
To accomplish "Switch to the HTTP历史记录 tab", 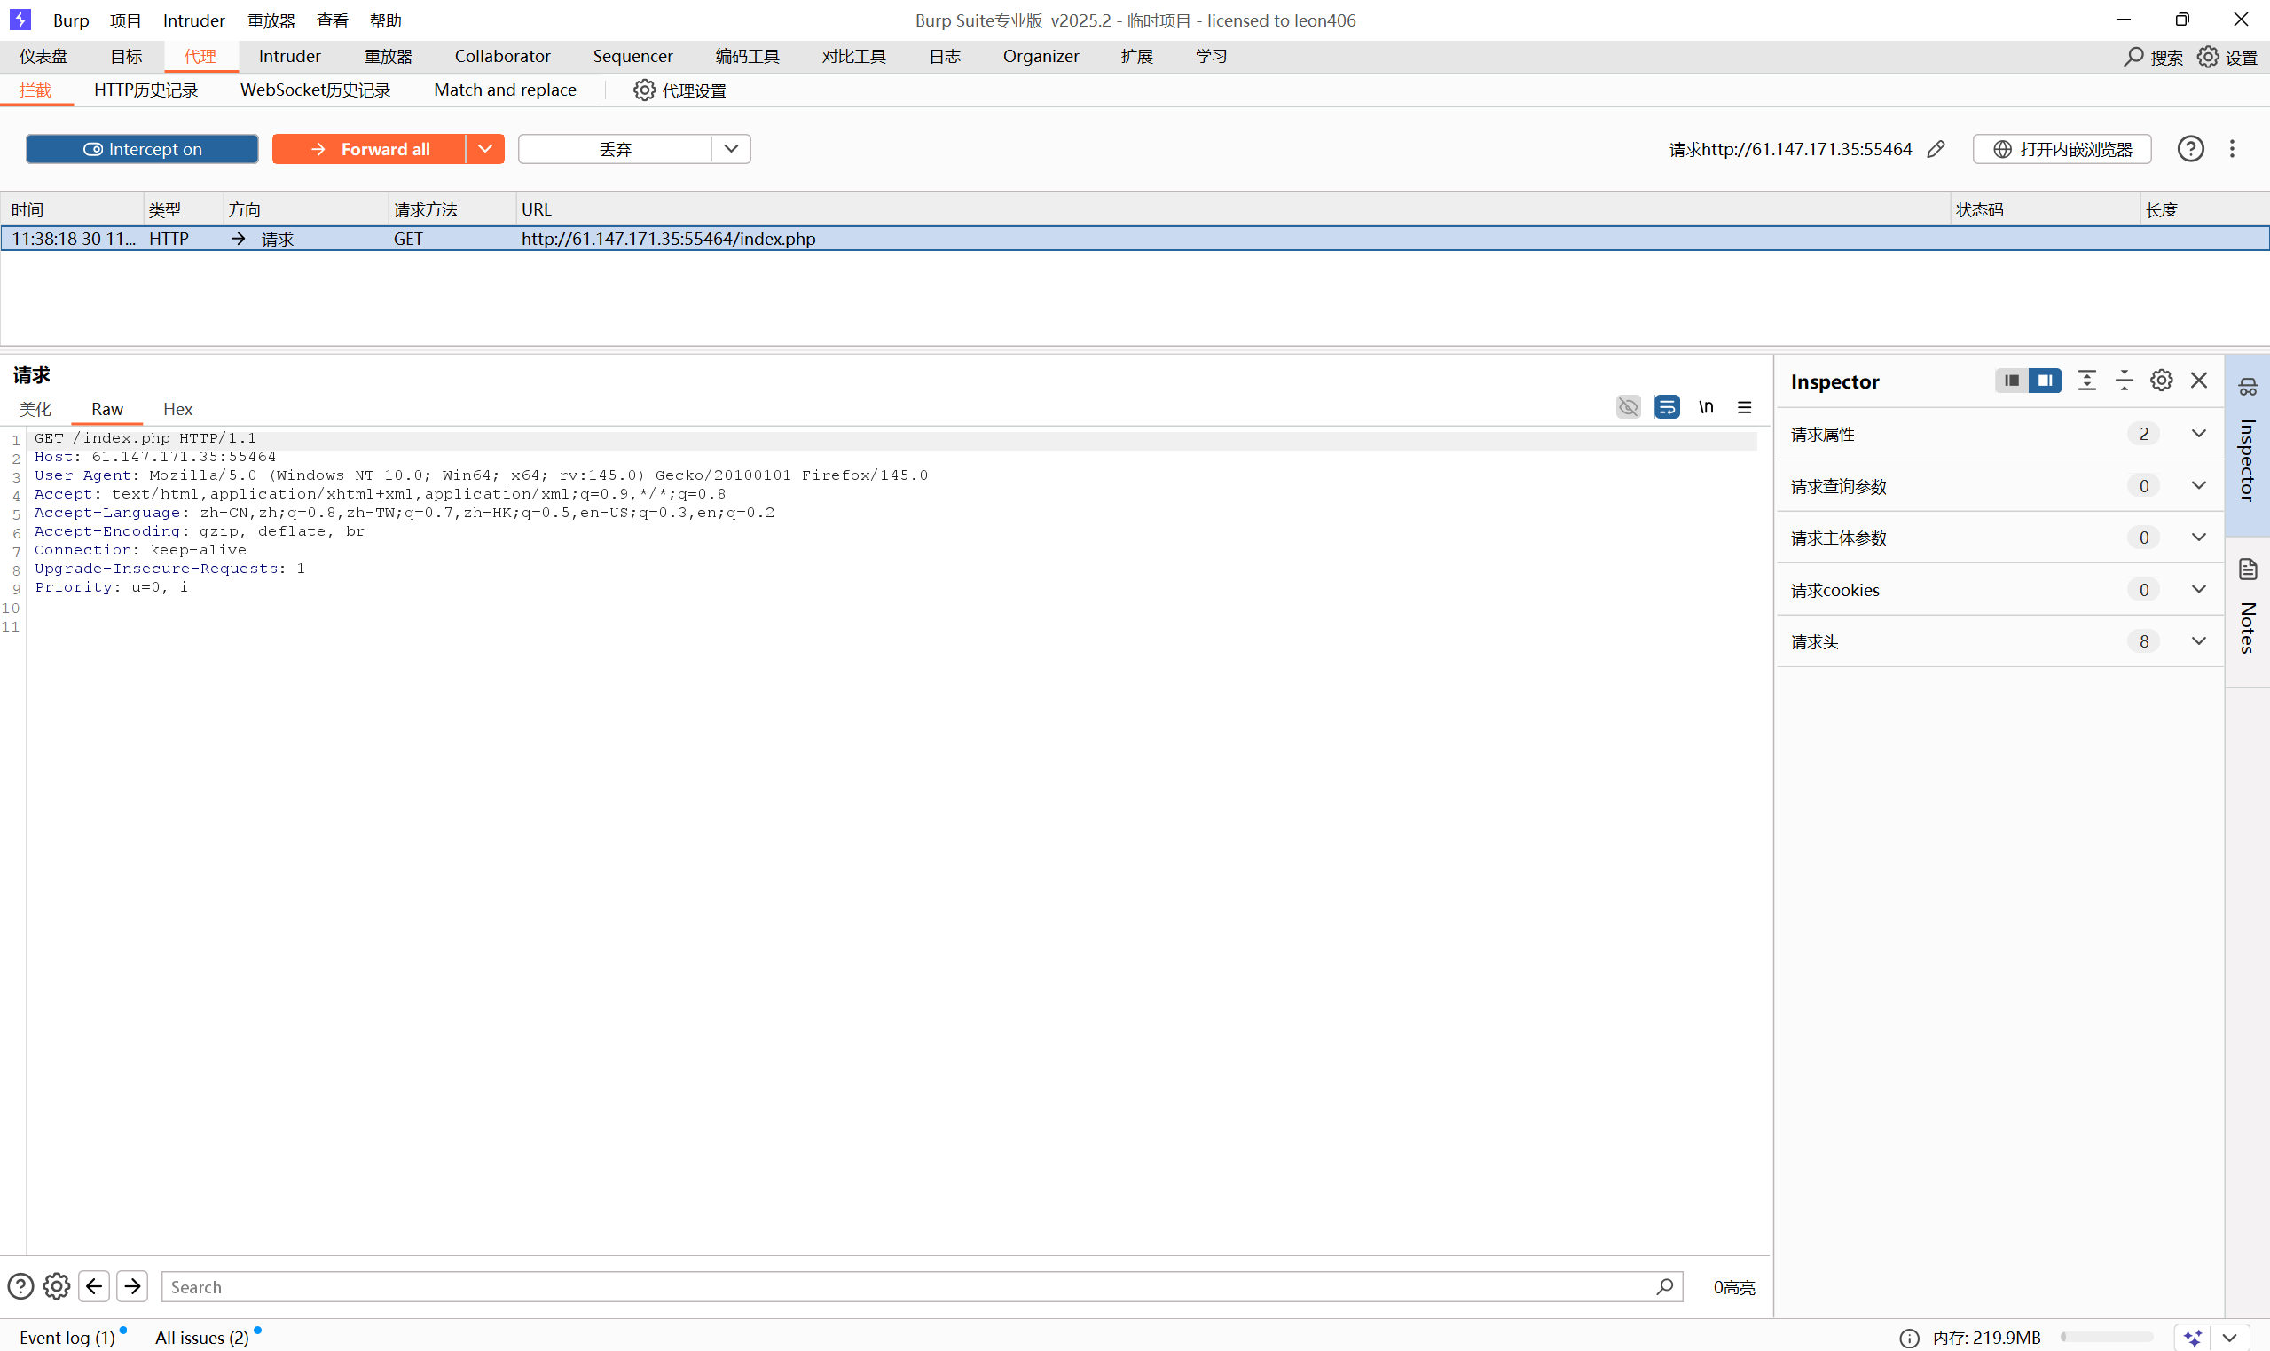I will pyautogui.click(x=145, y=90).
